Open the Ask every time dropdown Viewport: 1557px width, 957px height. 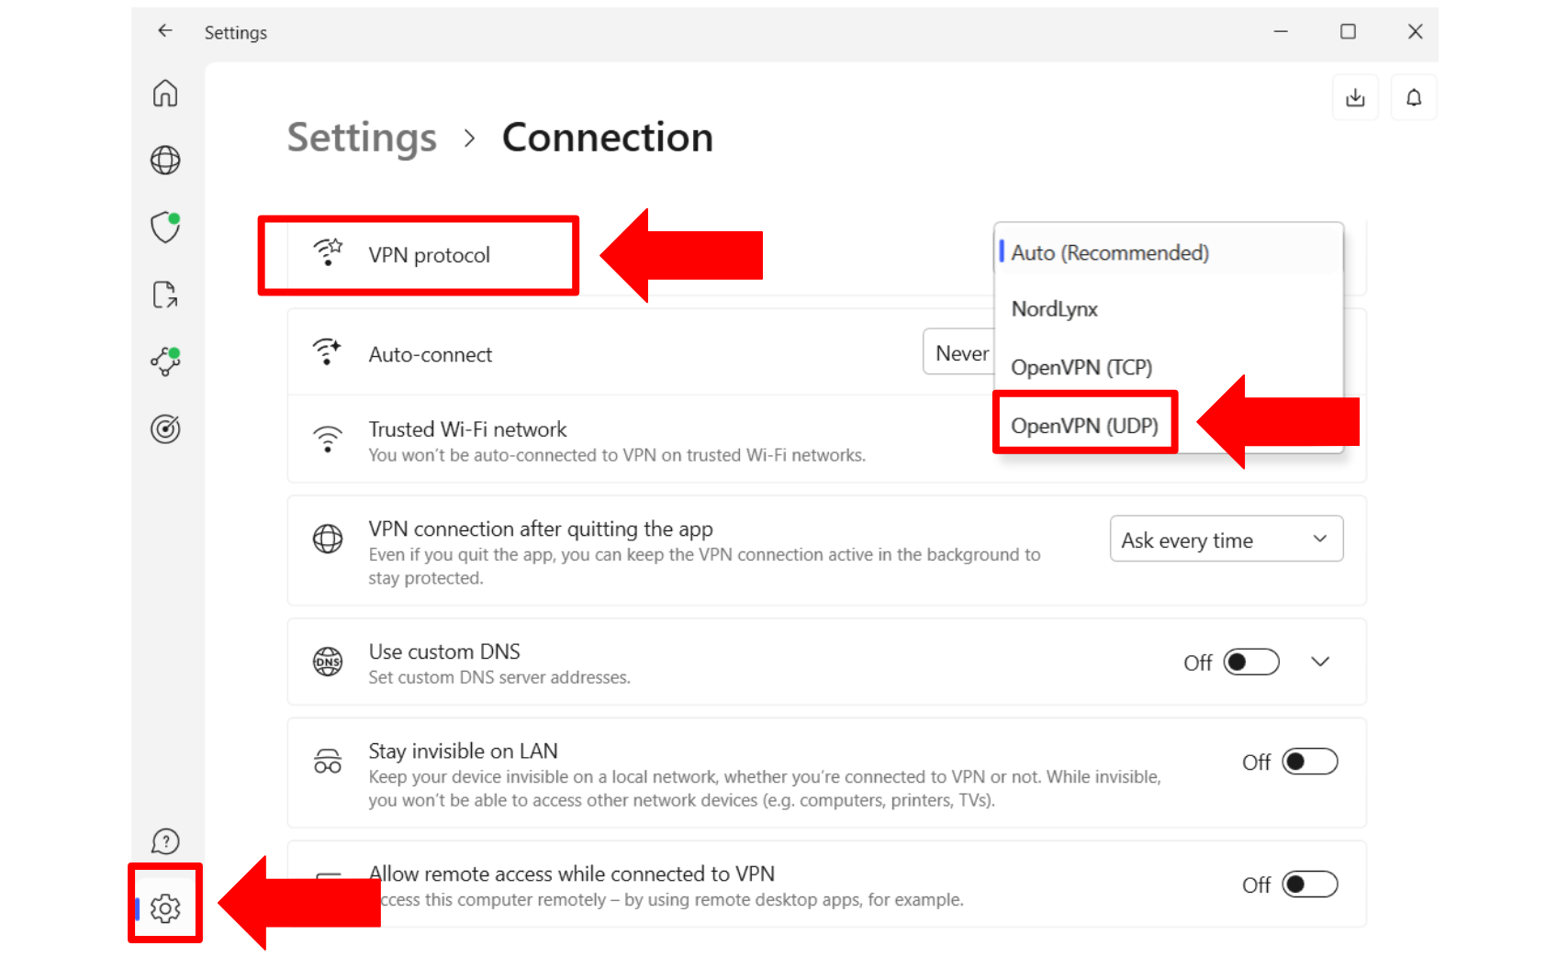[1227, 539]
